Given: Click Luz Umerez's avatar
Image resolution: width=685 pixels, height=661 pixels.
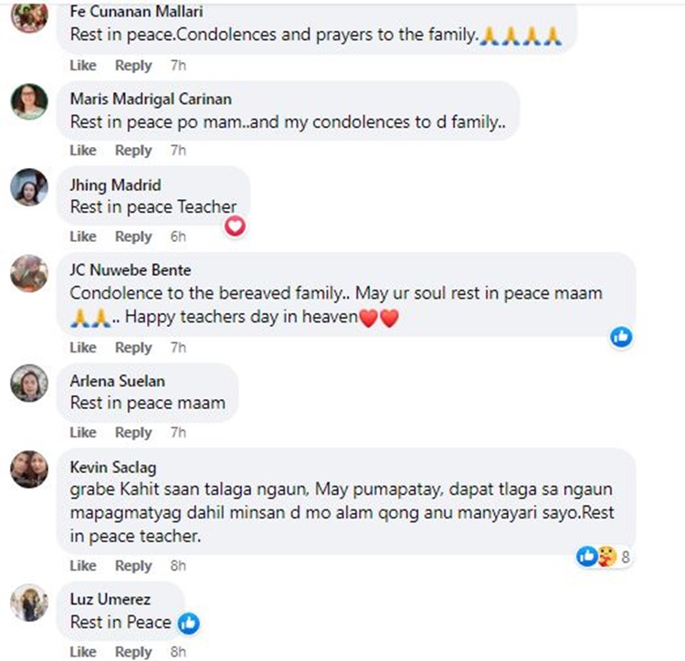Looking at the screenshot, I should (28, 602).
